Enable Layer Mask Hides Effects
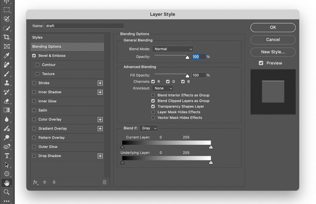This screenshot has width=316, height=204. [x=153, y=112]
